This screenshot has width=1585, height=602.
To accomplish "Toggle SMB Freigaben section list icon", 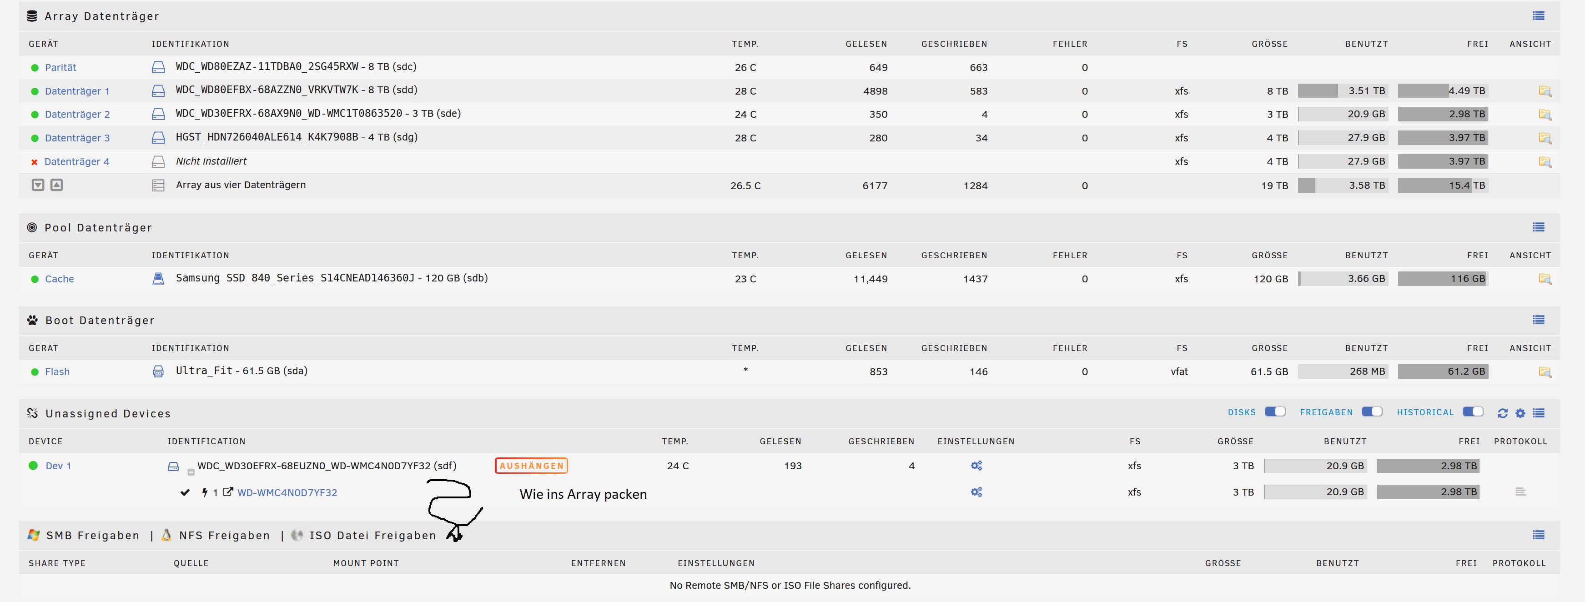I will [1539, 535].
